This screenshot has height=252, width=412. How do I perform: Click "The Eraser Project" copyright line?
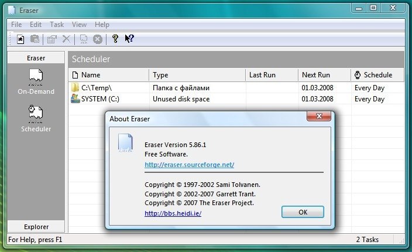click(199, 203)
